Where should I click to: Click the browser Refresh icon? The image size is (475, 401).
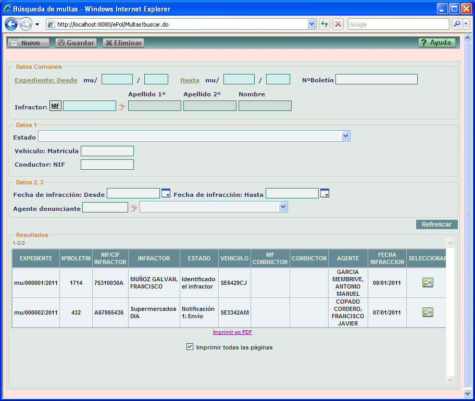coord(324,24)
